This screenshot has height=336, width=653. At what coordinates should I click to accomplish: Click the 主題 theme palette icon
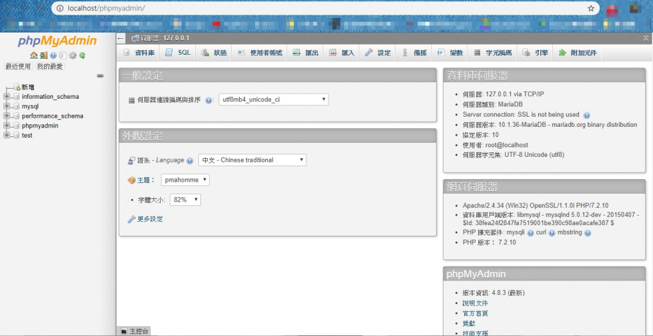coord(131,180)
